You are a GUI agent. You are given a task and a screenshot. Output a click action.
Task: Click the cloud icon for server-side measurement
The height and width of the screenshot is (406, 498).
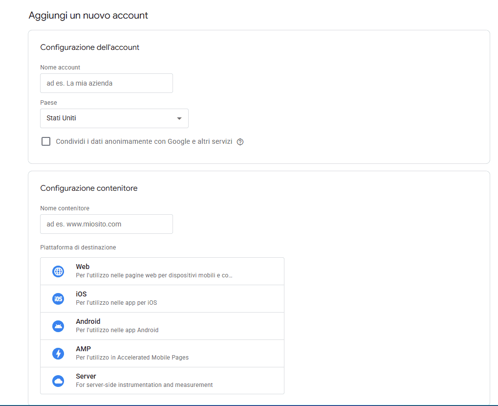[x=58, y=381]
